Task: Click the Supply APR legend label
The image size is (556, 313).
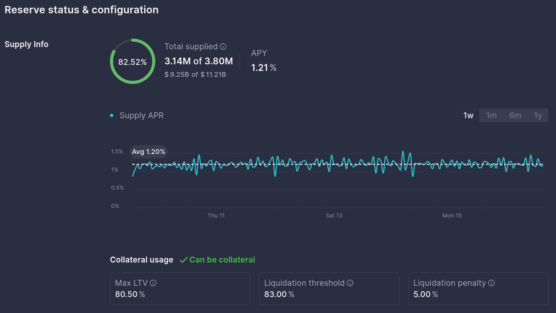Action: pyautogui.click(x=141, y=115)
